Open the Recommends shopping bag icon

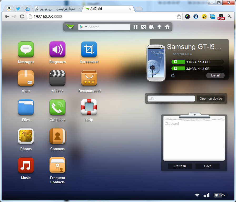(89, 78)
